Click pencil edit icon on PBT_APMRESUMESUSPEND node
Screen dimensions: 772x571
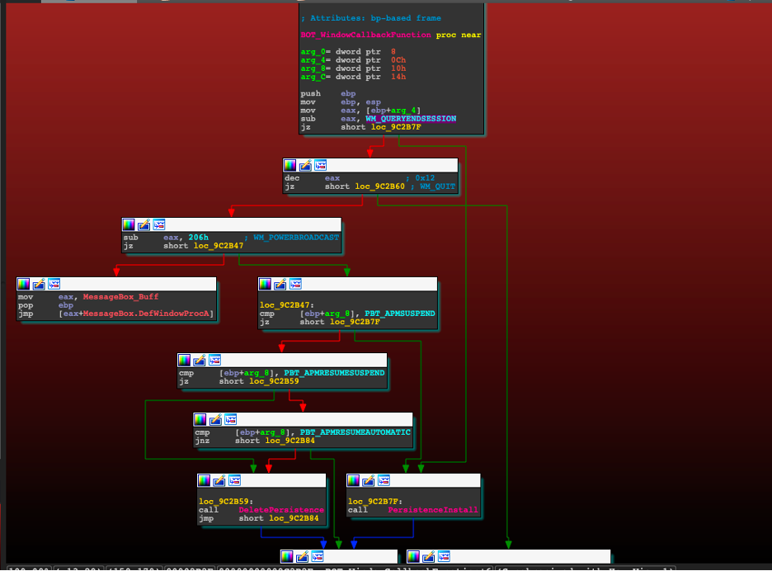(x=200, y=361)
